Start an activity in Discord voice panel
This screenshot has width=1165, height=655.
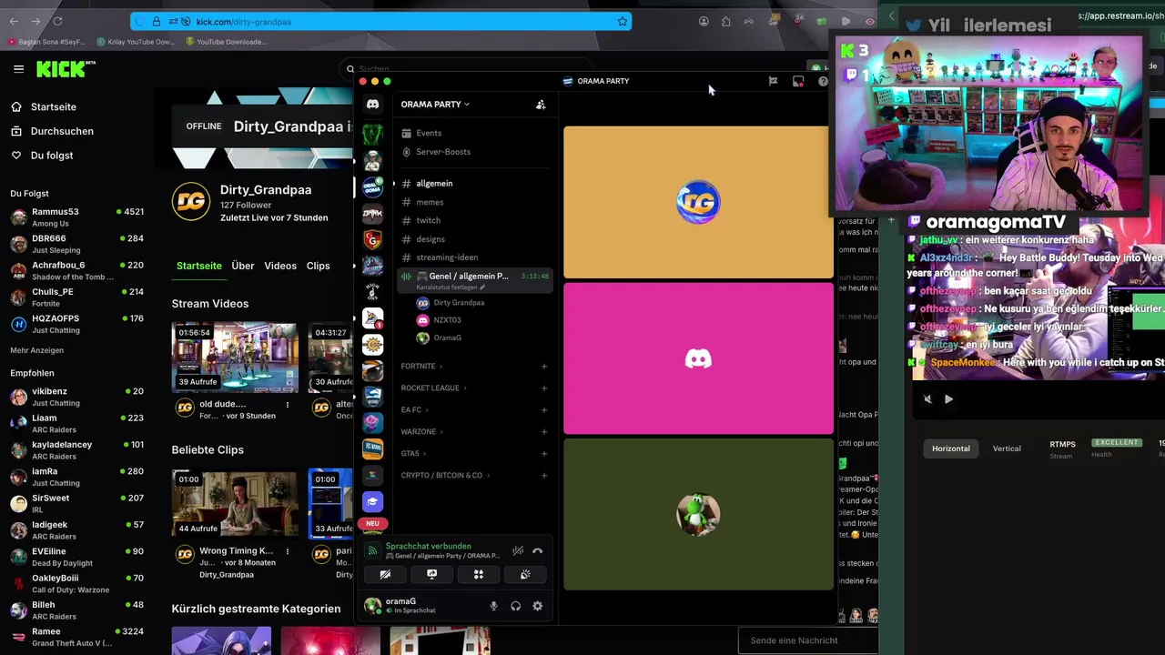click(479, 574)
